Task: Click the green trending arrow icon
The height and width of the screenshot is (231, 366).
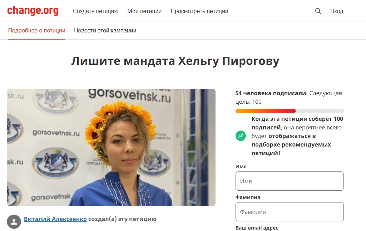Action: (x=241, y=136)
